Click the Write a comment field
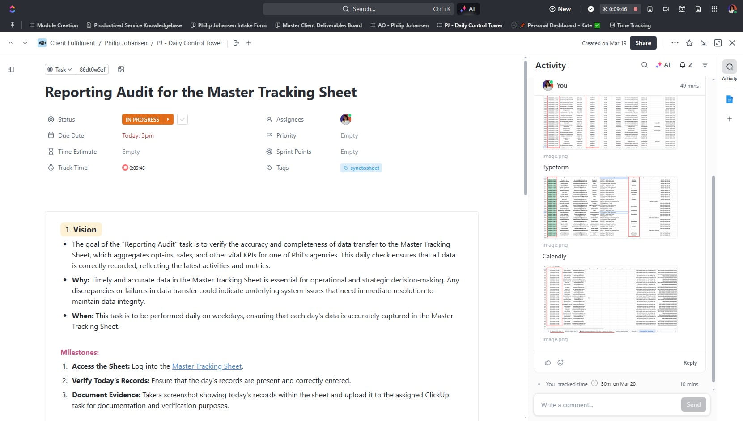The width and height of the screenshot is (743, 421). point(608,405)
